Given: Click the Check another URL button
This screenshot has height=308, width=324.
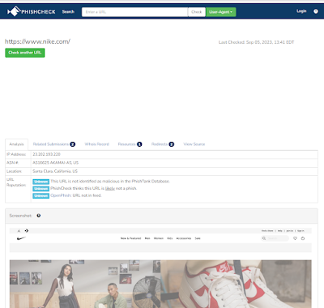Looking at the screenshot, I should 25,53.
